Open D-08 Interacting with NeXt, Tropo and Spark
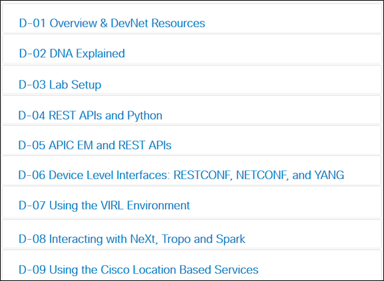 (x=132, y=239)
